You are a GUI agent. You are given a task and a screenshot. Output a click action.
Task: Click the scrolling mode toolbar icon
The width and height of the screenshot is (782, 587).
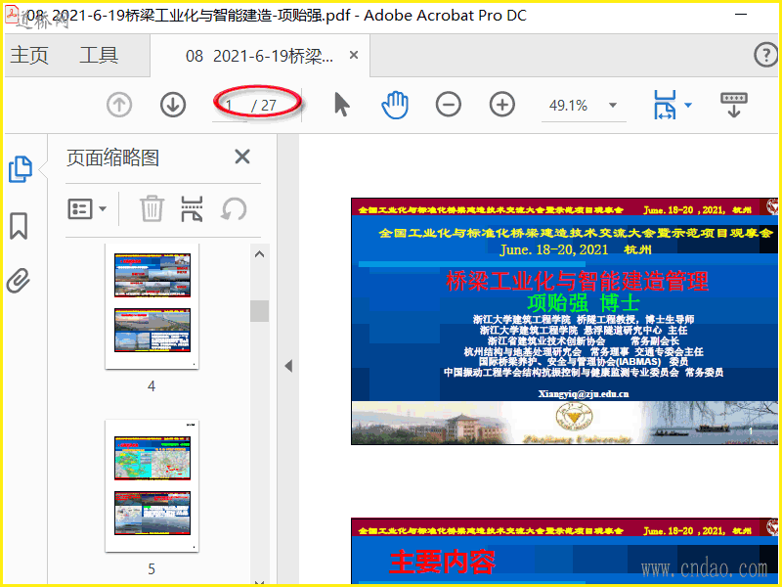click(734, 105)
